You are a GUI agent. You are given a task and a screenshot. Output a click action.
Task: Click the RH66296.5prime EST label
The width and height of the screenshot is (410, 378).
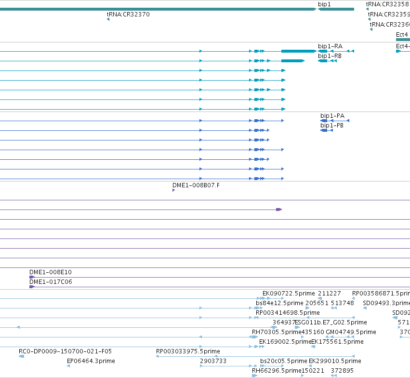(x=277, y=371)
